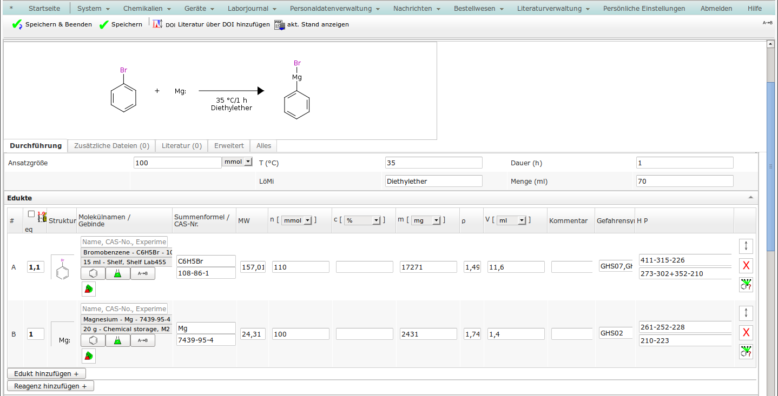Click the PDF akt. Stand anzeigen icon
Viewport: 778px width, 396px height.
click(x=279, y=24)
